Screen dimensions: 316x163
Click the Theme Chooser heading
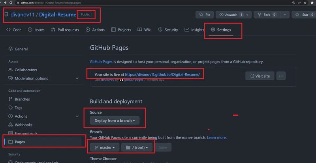point(103,159)
